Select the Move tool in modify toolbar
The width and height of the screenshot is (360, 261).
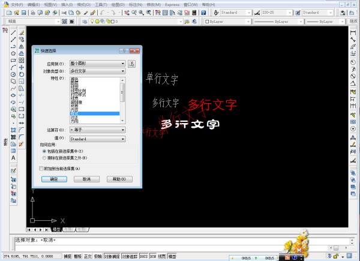click(22, 67)
